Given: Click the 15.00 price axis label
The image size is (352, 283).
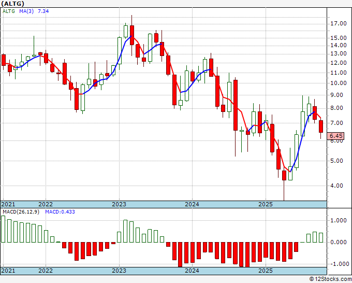Looking at the screenshot, I should tap(339, 38).
